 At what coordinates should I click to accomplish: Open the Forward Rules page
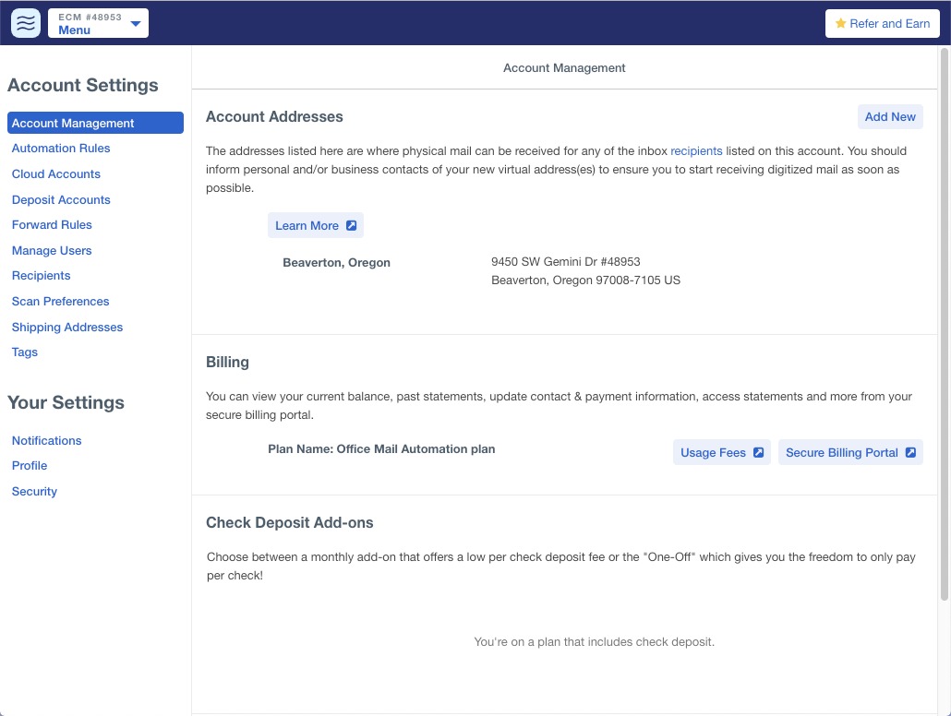coord(52,225)
